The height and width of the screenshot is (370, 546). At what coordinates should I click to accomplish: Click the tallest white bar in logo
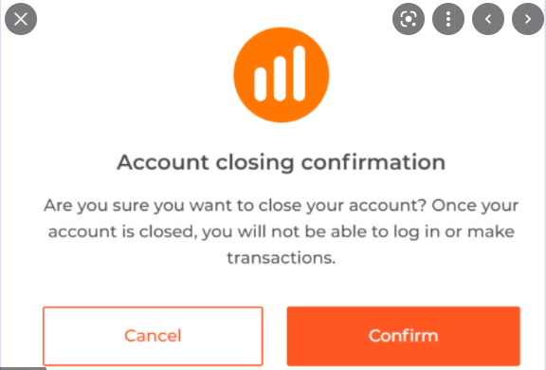point(300,73)
